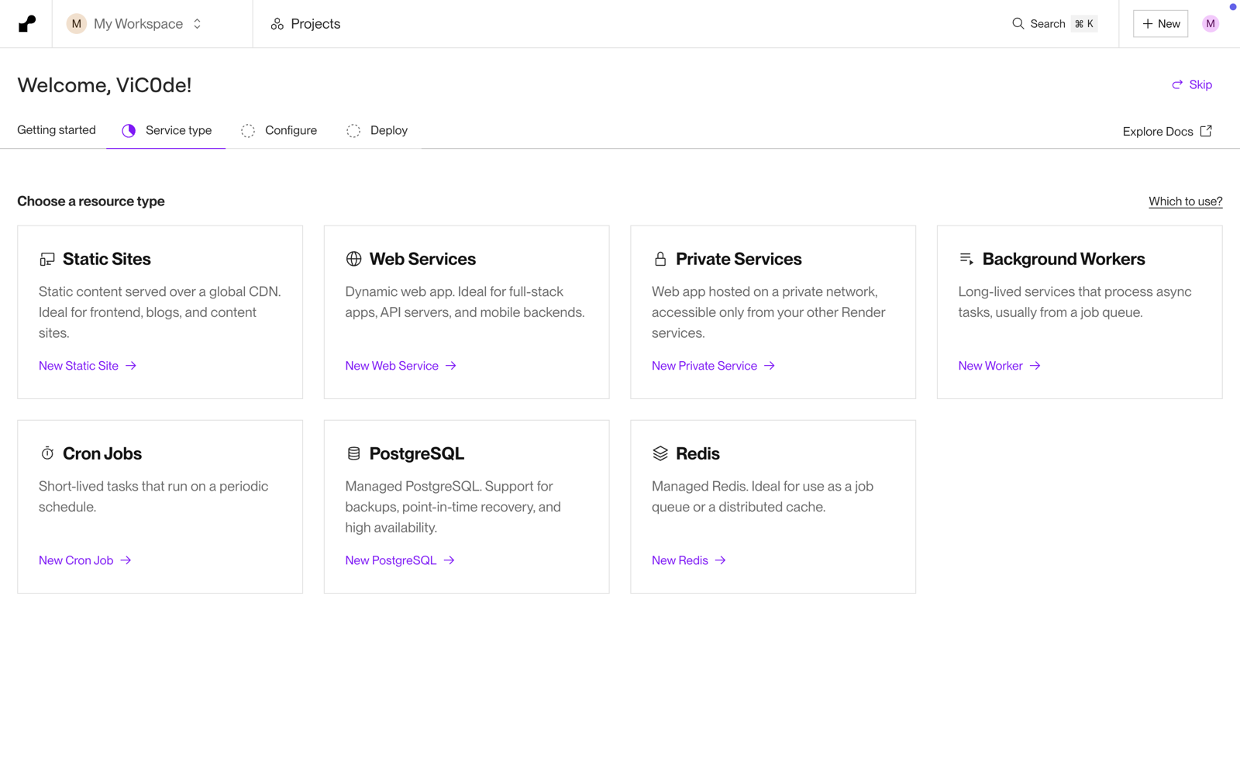Expand the My Workspace switcher

point(136,24)
